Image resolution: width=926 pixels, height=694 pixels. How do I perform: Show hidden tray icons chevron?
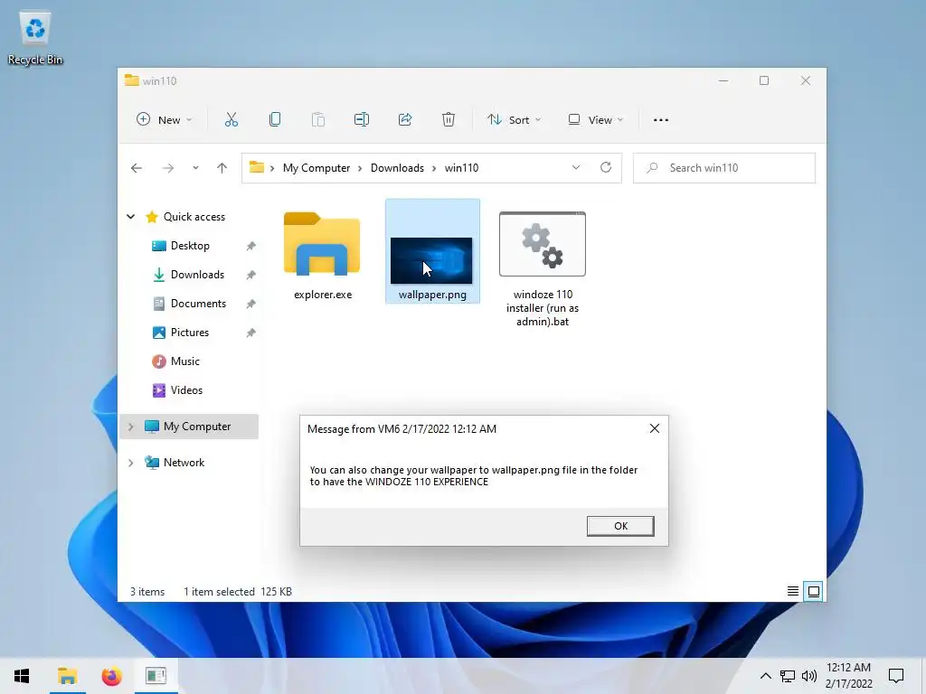[765, 676]
